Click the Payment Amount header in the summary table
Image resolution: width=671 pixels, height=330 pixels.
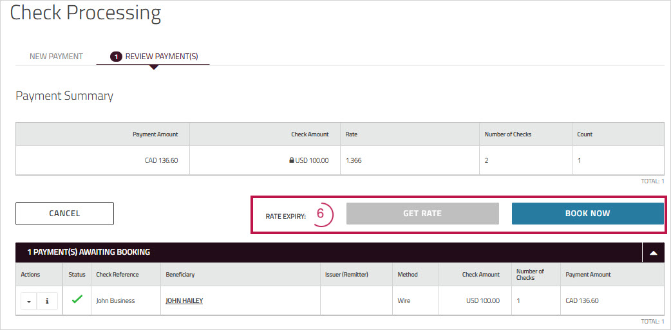(x=155, y=134)
